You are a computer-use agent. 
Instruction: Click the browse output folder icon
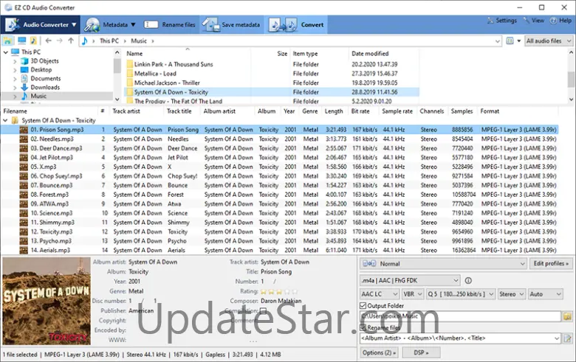[568, 316]
